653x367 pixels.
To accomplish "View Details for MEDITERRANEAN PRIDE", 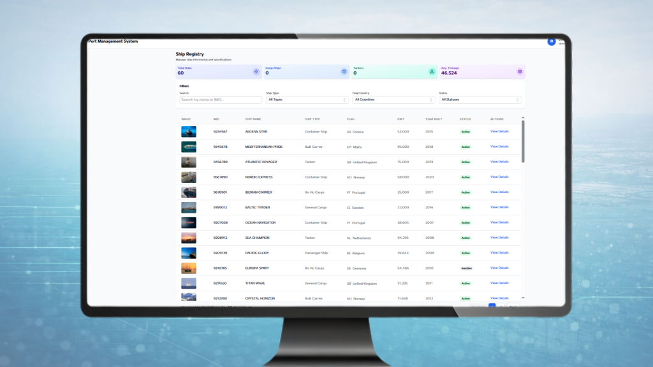I will coord(499,147).
